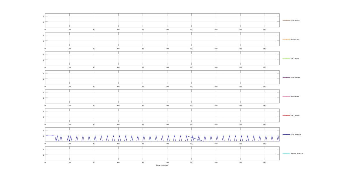The width and height of the screenshot is (347, 180).
Task: Click the cyan Sensor timeouts legend line
Action: [x=286, y=153]
